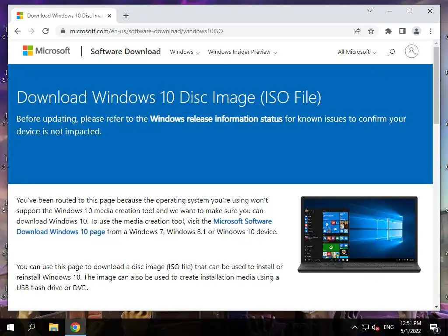Open the Chrome extensions puzzle icon
This screenshot has width=448, height=336.
(x=388, y=31)
